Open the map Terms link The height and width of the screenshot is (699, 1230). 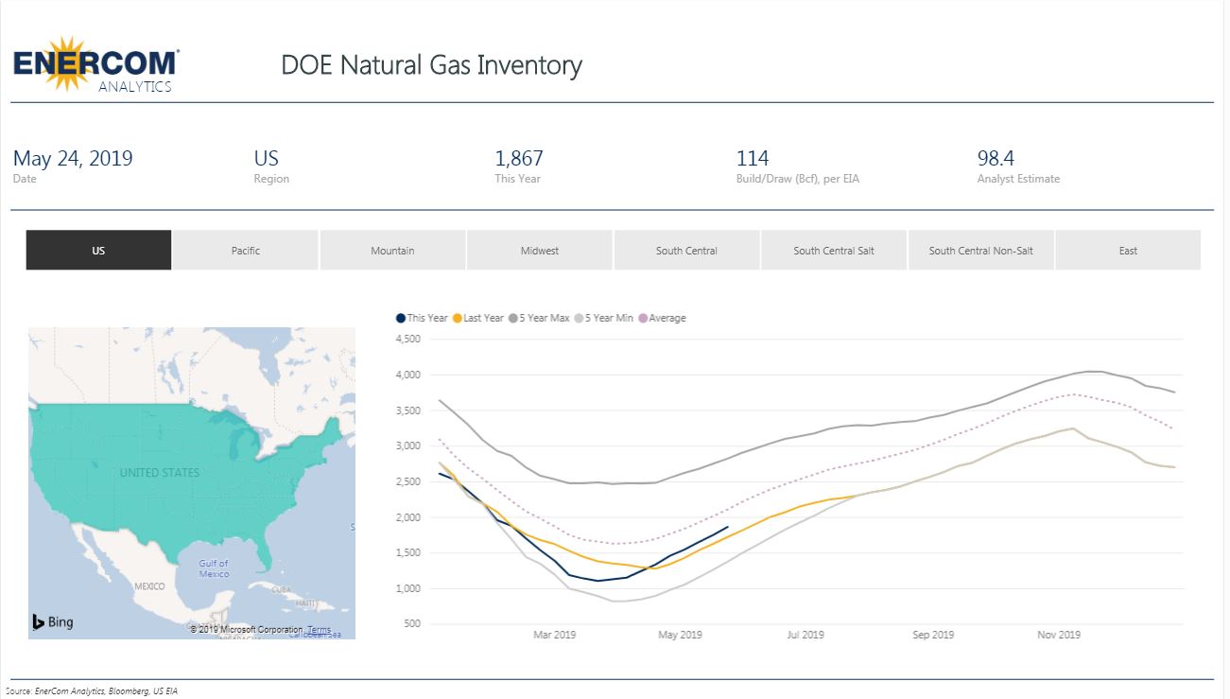(x=319, y=630)
